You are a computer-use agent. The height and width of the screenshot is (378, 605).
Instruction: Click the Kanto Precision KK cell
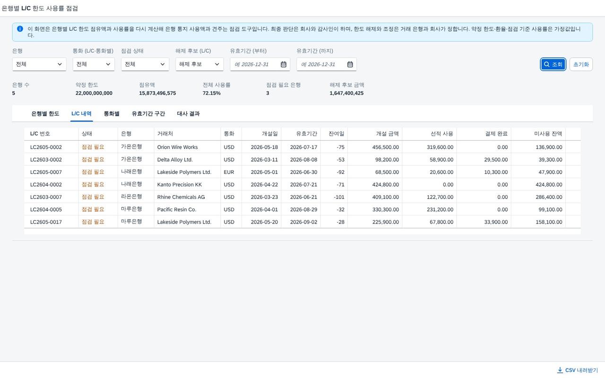187,185
